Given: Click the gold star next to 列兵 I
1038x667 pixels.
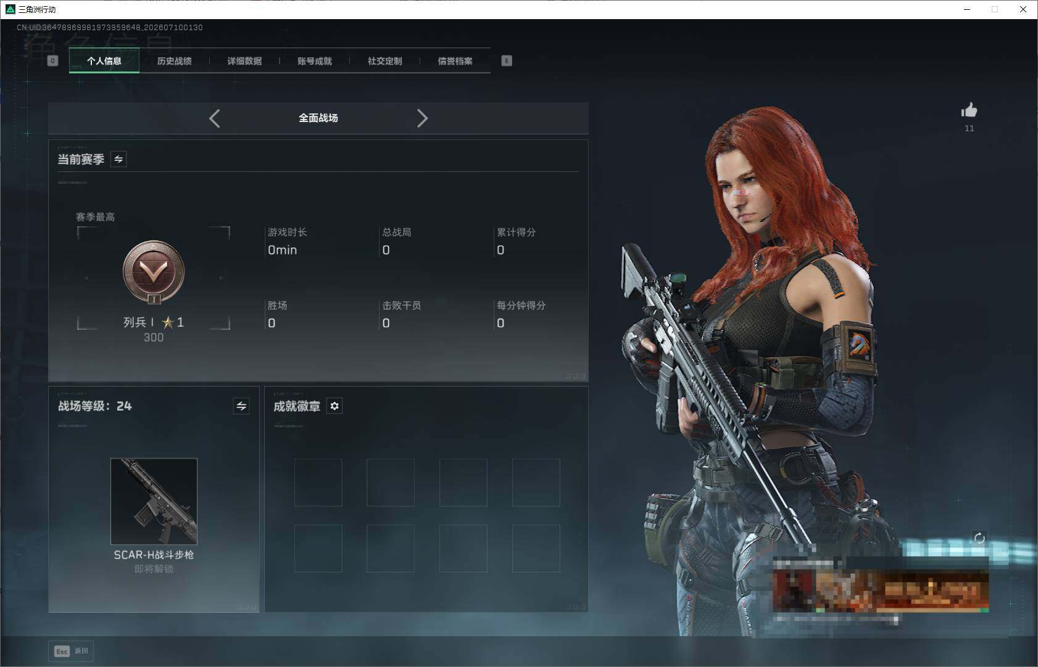Looking at the screenshot, I should click(167, 322).
